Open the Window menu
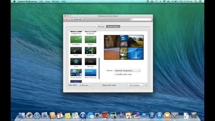Image resolution: width=215 pixels, height=121 pixels. coord(55,1)
